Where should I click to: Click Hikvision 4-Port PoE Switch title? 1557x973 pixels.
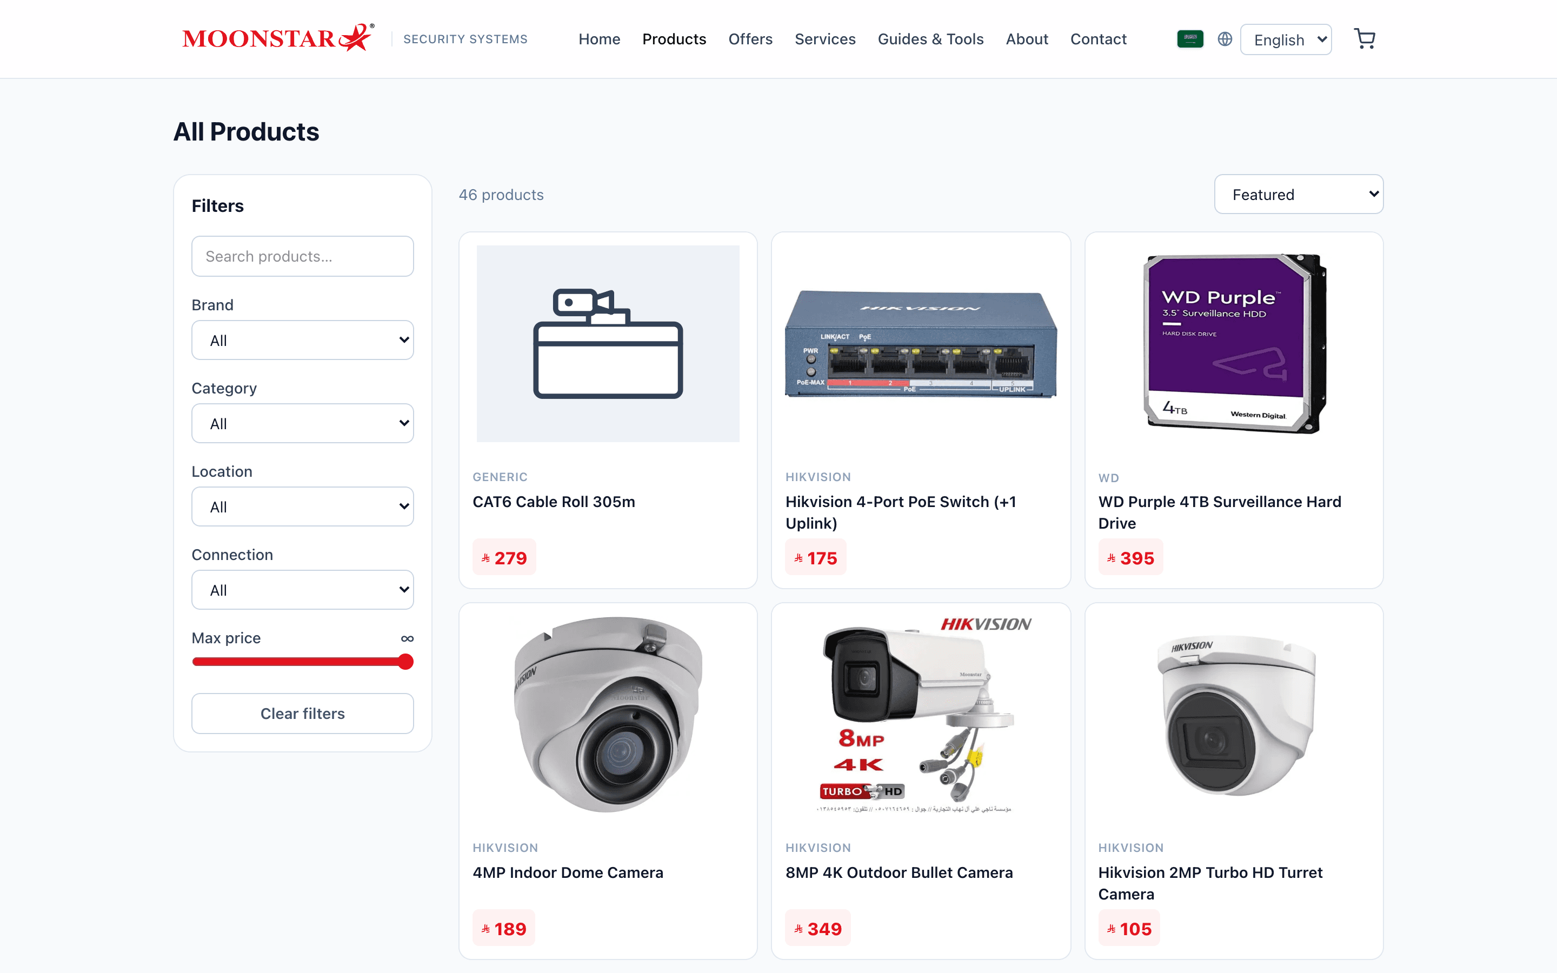click(x=901, y=512)
